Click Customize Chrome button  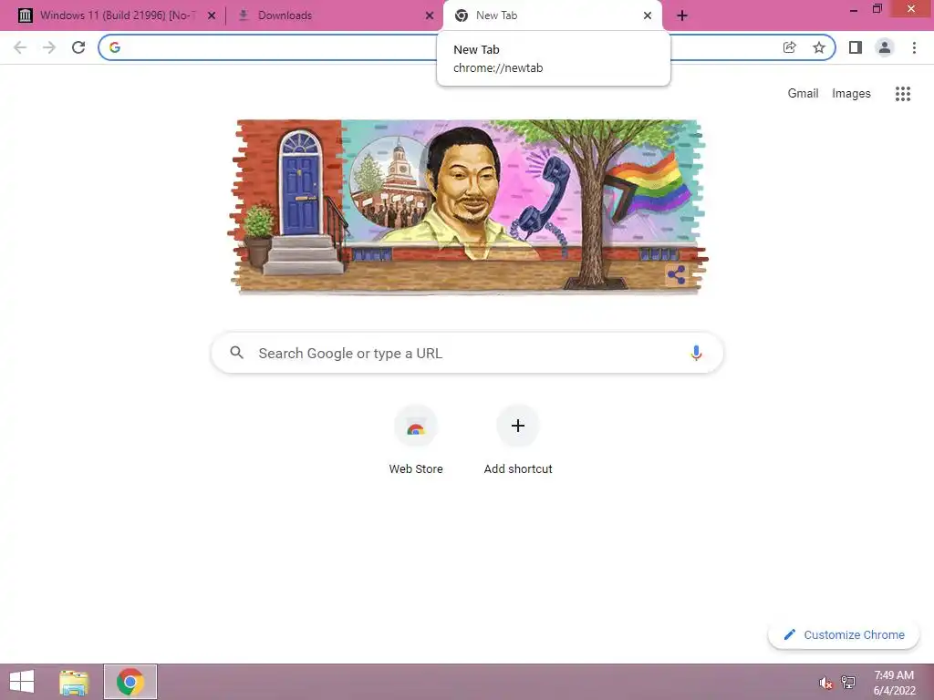point(844,634)
